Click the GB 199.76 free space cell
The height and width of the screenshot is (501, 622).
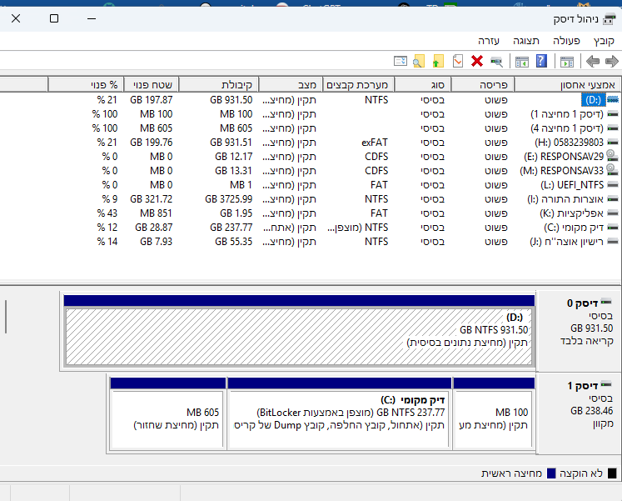(x=152, y=143)
